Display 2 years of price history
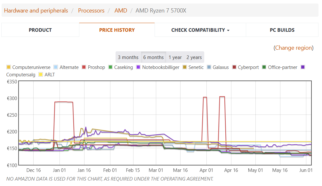Viewport: 322px width, 186px height. [x=194, y=57]
